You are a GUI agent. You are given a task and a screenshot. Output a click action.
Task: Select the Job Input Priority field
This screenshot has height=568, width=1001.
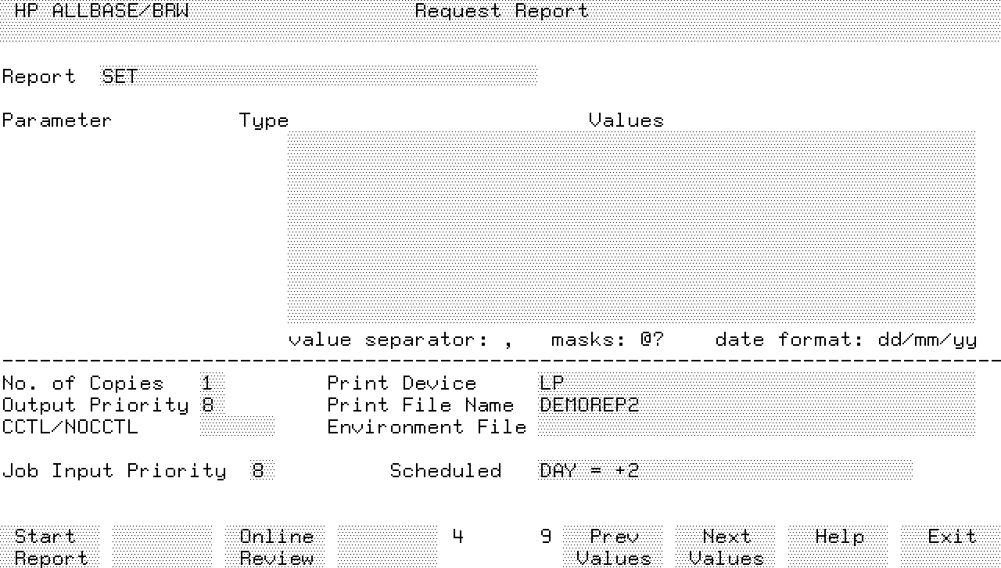[x=262, y=471]
